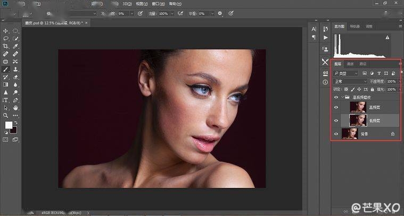Toggle pixel layer filter
Screen dimensions: 404x216
(364, 73)
